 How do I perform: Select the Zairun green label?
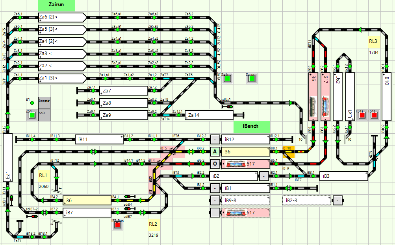[56, 6]
